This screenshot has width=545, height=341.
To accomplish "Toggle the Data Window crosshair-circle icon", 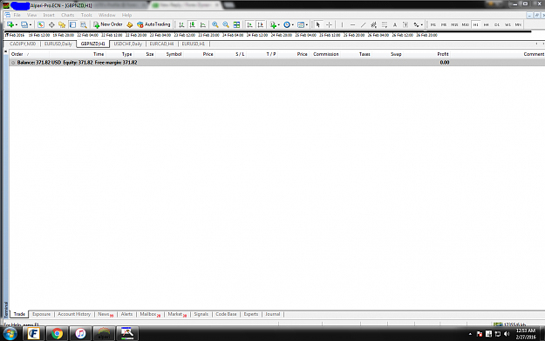I will click(51, 24).
